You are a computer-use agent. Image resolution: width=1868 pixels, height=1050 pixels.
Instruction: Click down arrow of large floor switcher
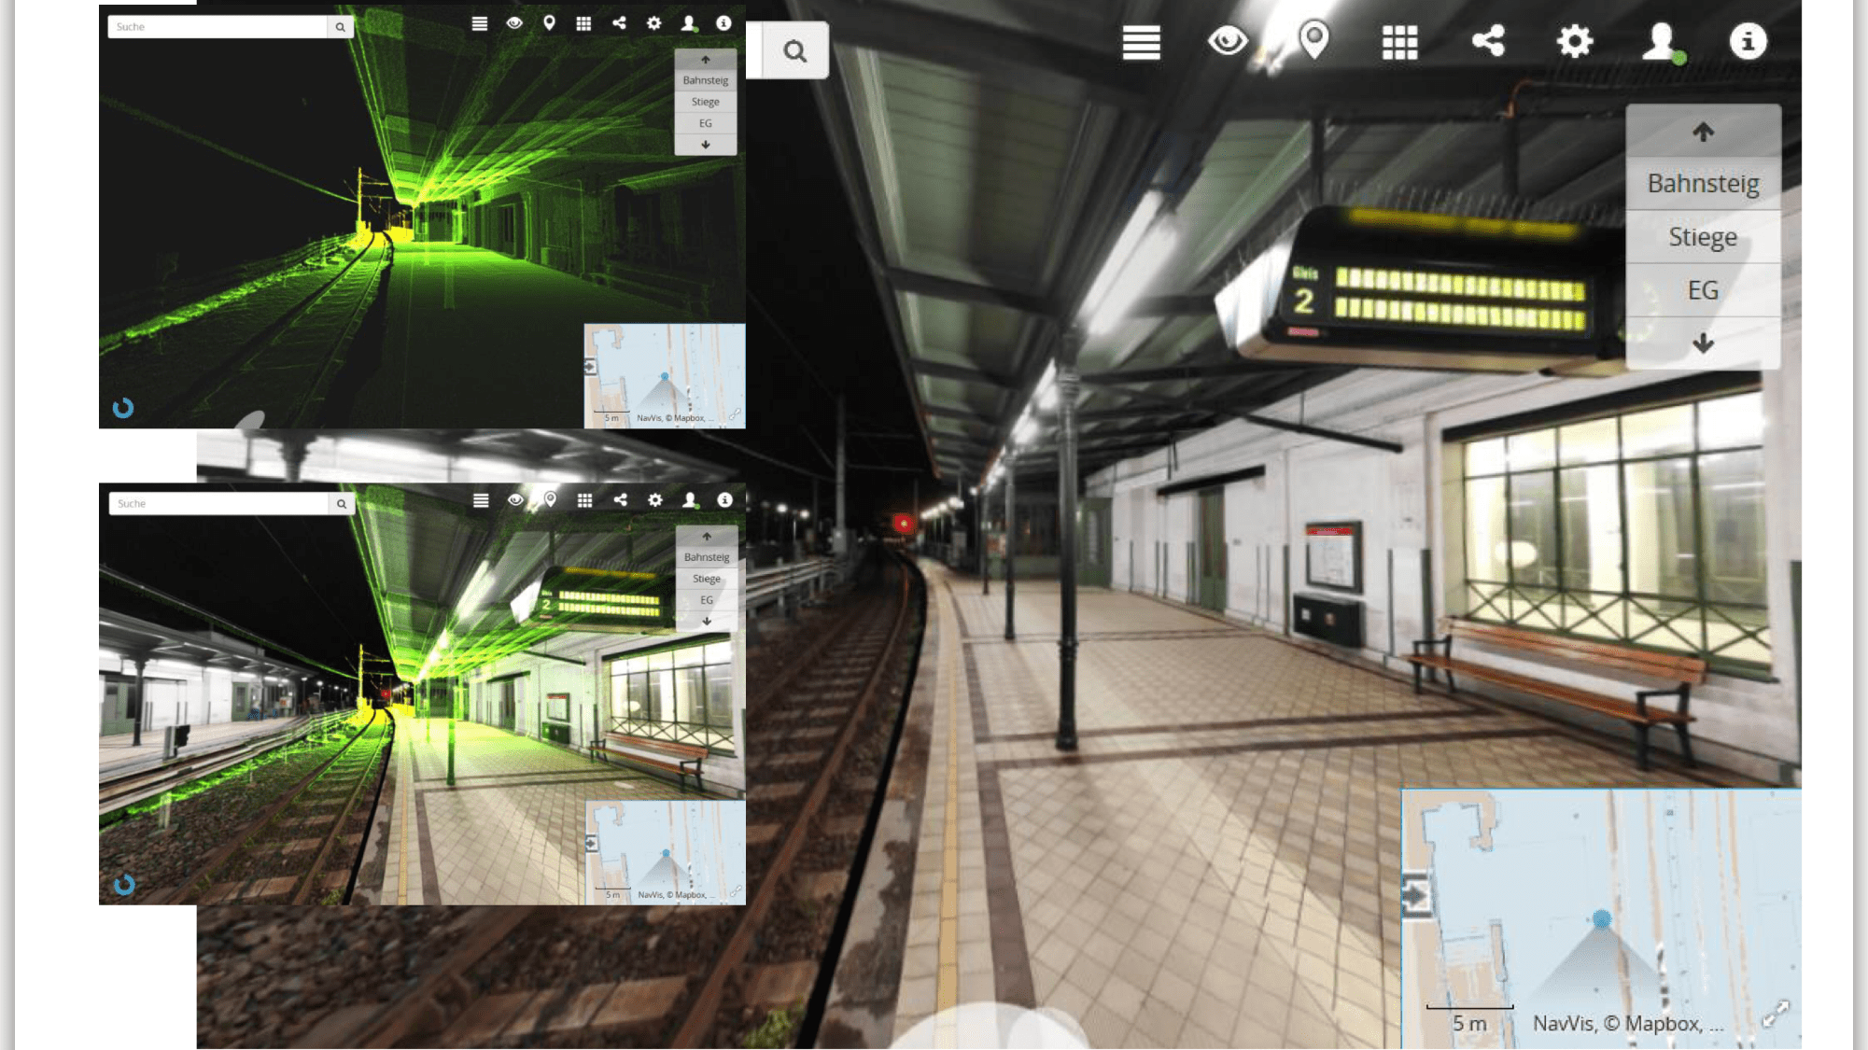pyautogui.click(x=1703, y=343)
